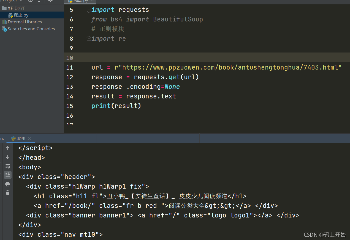Click line number 15 in the gutter
The width and height of the screenshot is (350, 240).
tap(70, 106)
